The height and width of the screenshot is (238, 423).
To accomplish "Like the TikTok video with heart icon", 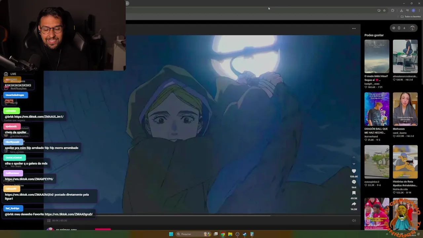I will [x=354, y=171].
